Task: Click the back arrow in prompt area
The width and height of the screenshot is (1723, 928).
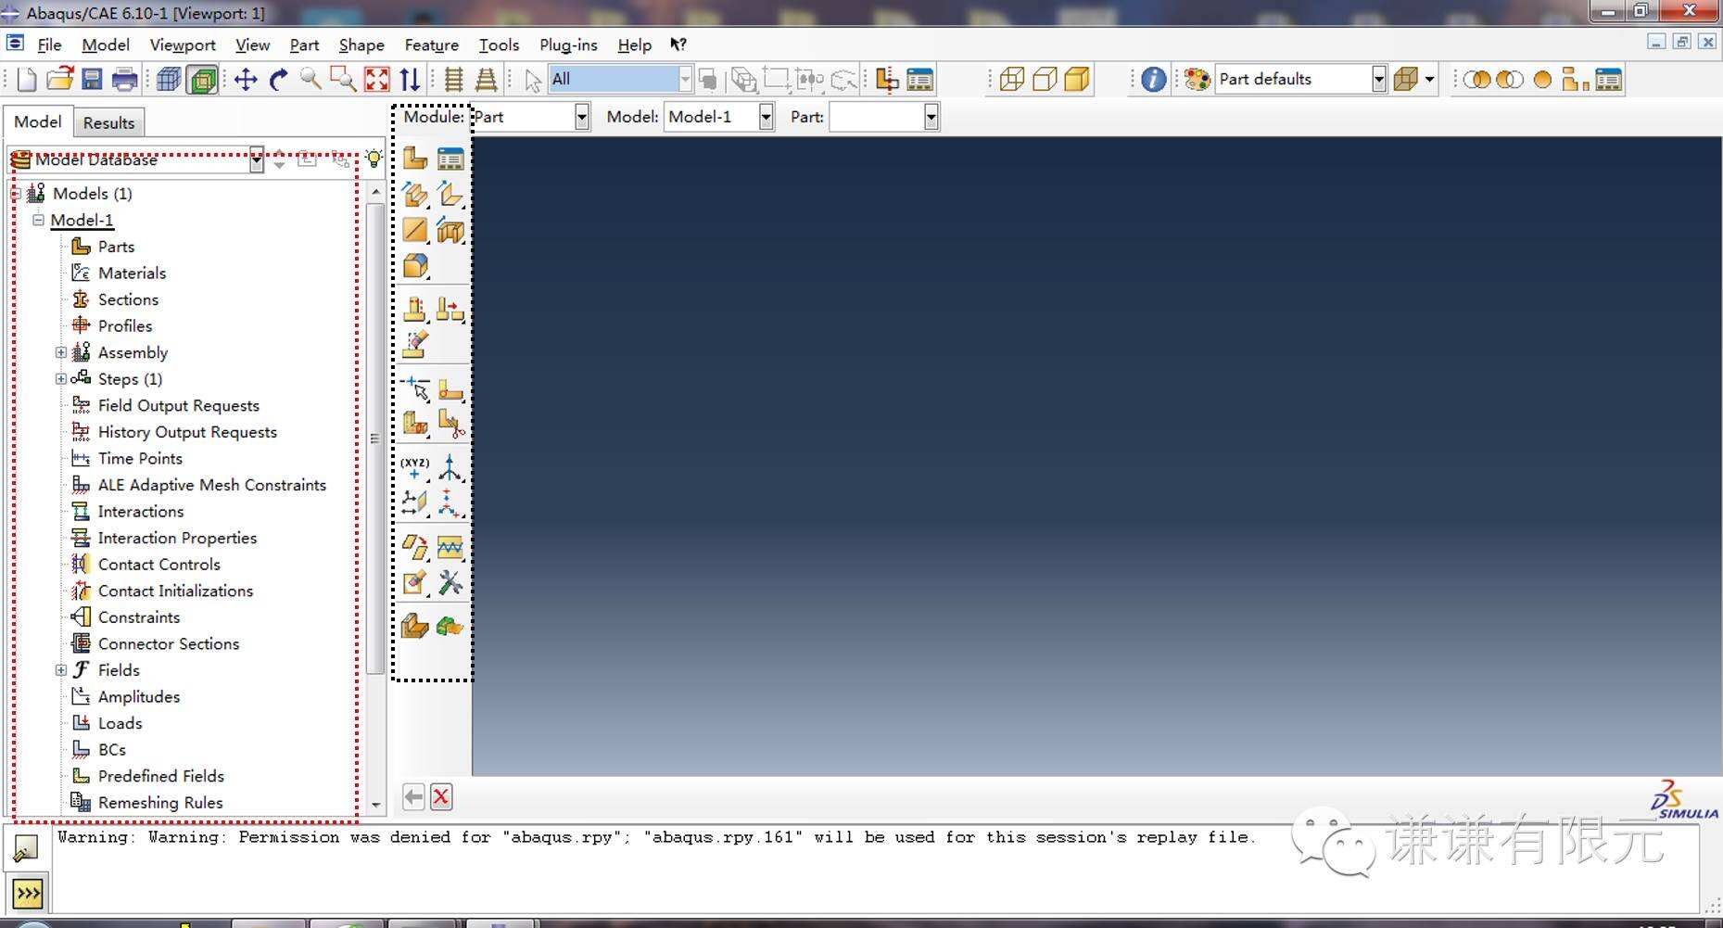Action: tap(413, 797)
